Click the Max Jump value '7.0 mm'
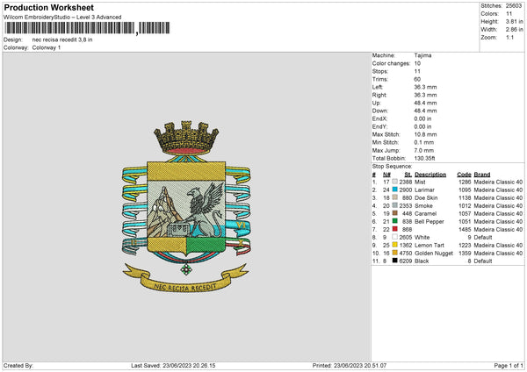This screenshot has height=372, width=527. (424, 150)
